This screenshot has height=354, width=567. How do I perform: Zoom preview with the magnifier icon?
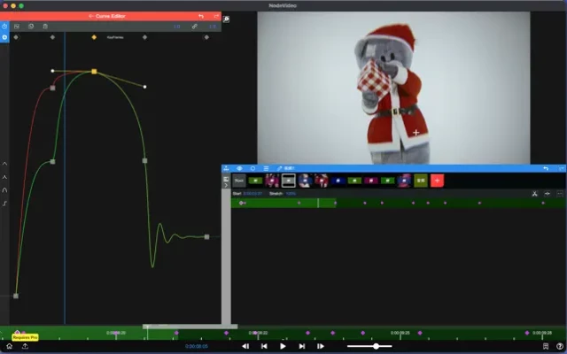227,19
